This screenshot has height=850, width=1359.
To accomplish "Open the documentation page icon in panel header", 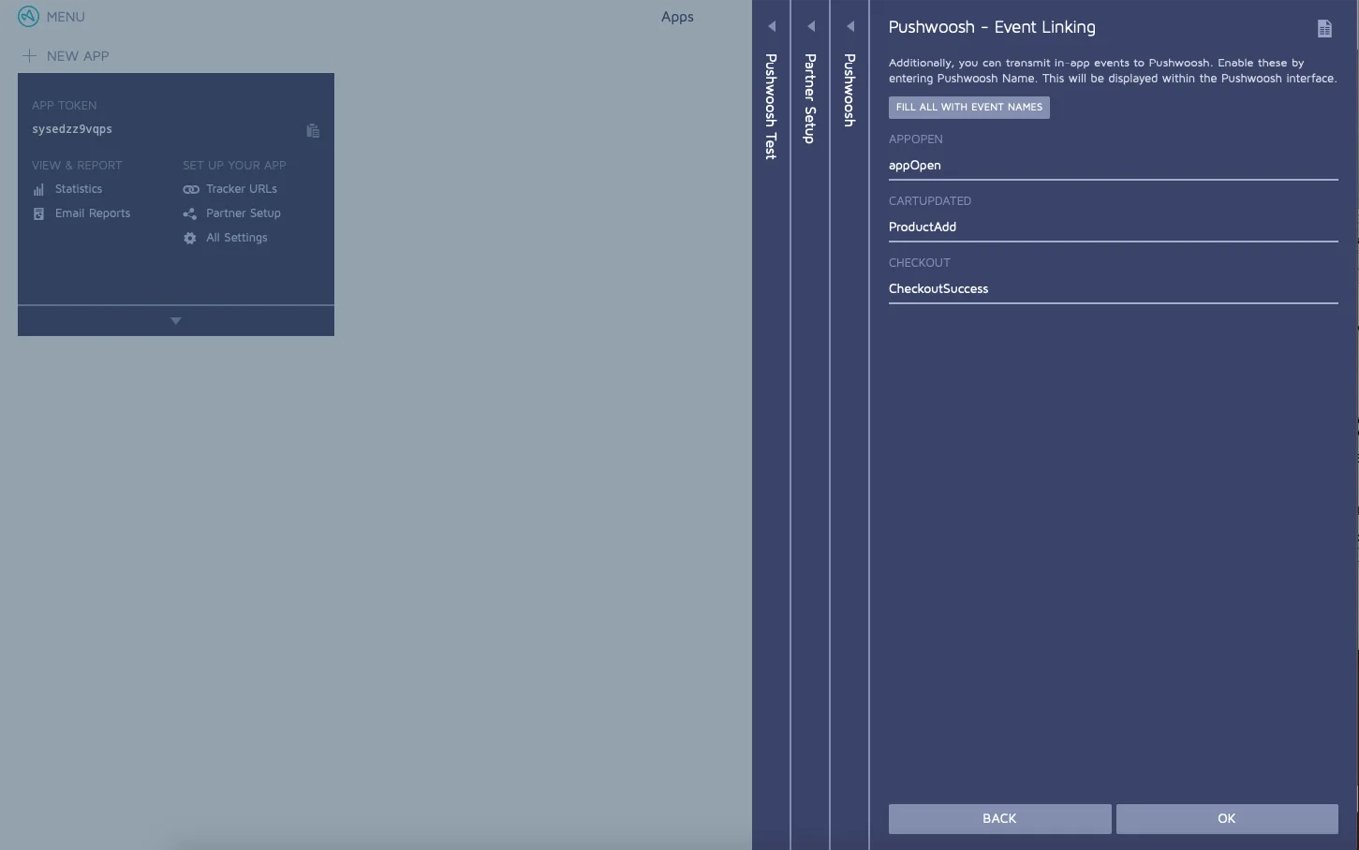I will (x=1324, y=29).
